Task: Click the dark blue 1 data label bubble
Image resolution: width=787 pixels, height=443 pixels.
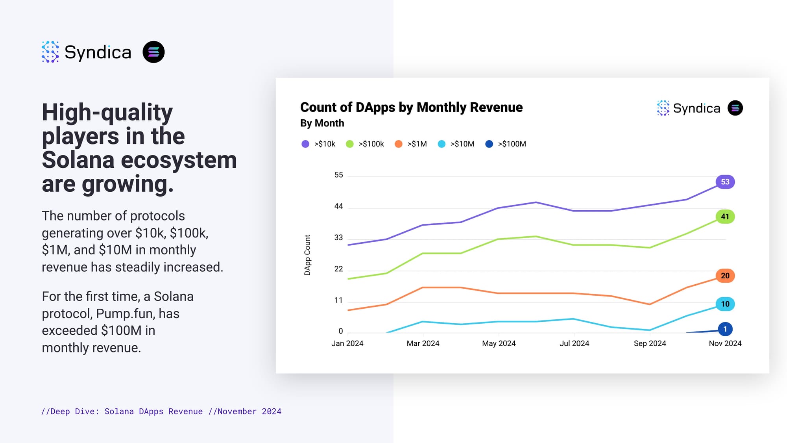Action: point(725,329)
